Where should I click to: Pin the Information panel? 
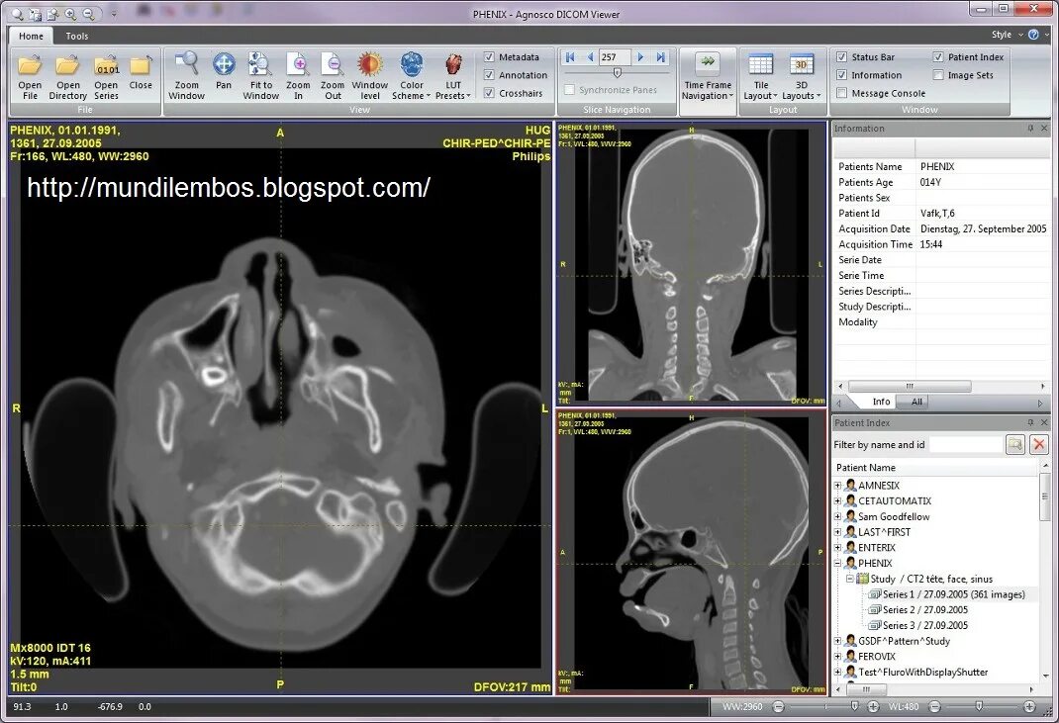pyautogui.click(x=1030, y=129)
